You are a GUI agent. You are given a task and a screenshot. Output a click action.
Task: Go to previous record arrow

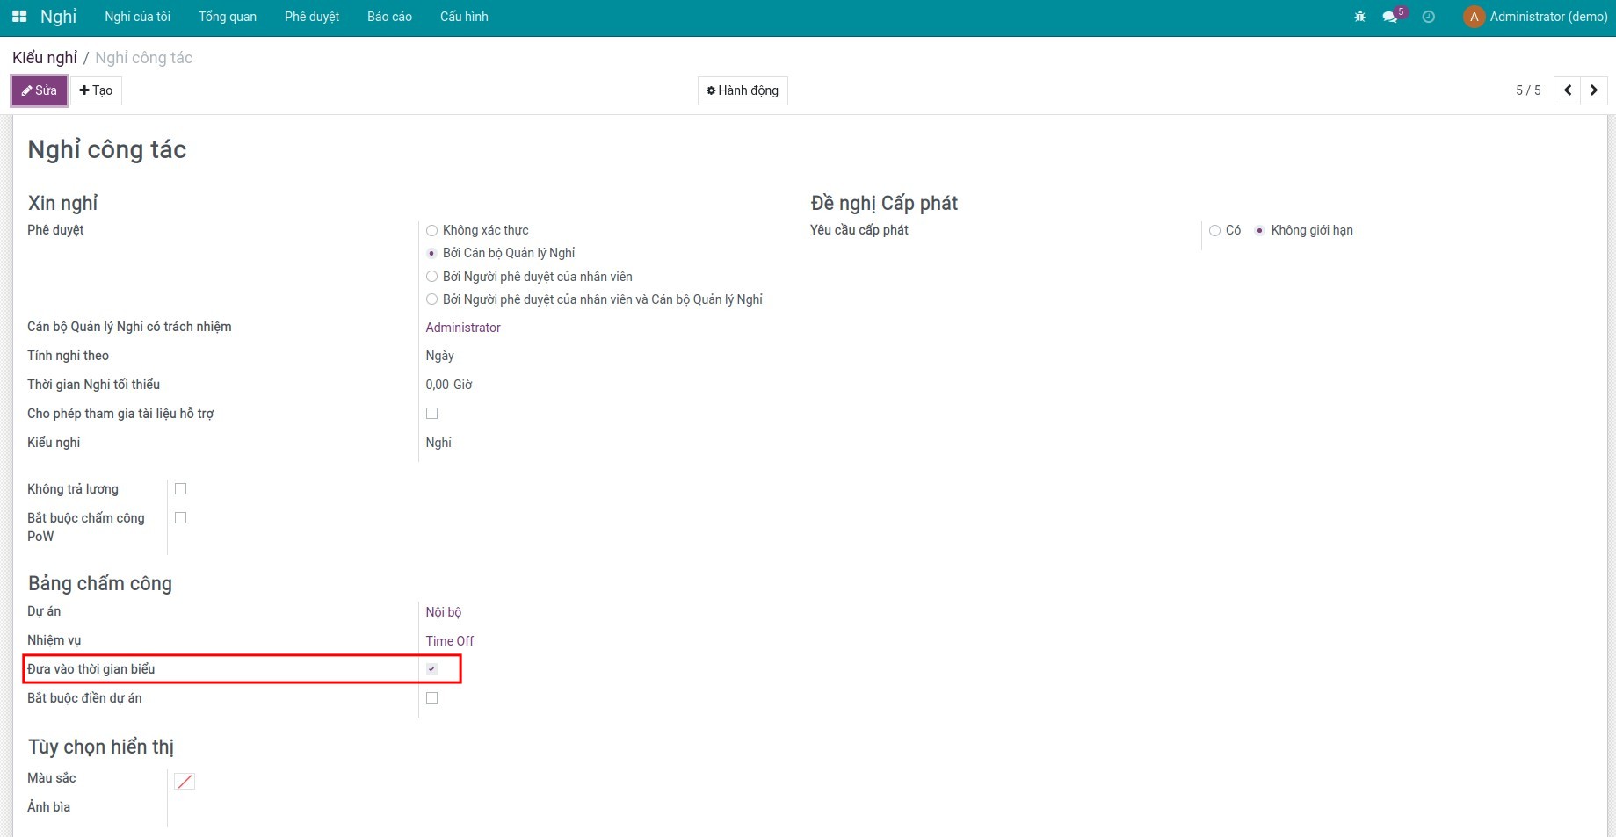click(1567, 90)
